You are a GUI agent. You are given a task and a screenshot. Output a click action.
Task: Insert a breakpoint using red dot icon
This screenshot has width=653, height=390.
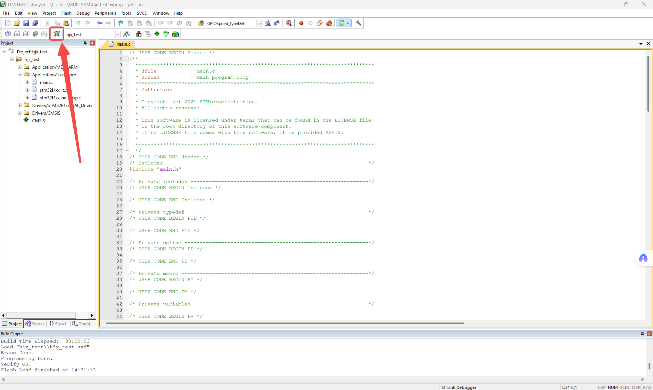(301, 23)
